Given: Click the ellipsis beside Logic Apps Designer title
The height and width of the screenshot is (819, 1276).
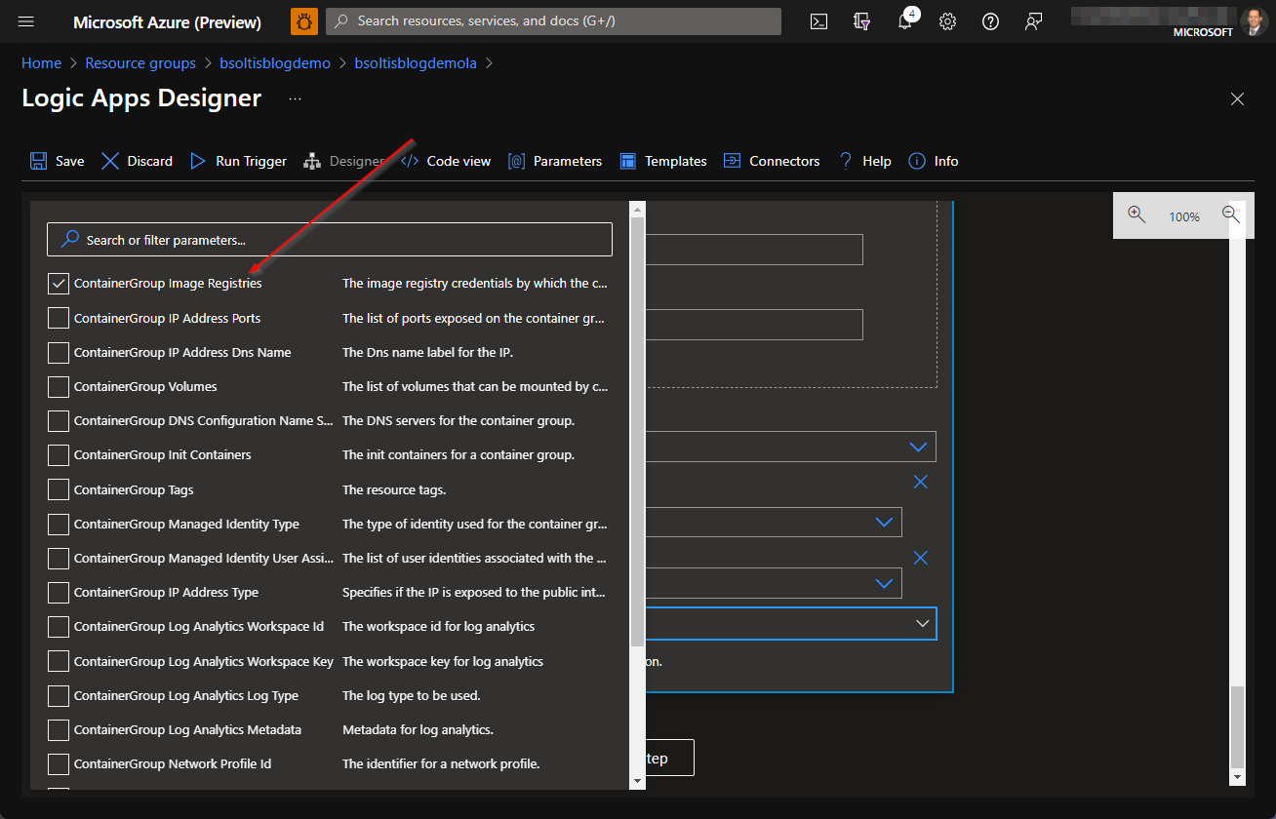Looking at the screenshot, I should click(x=295, y=97).
